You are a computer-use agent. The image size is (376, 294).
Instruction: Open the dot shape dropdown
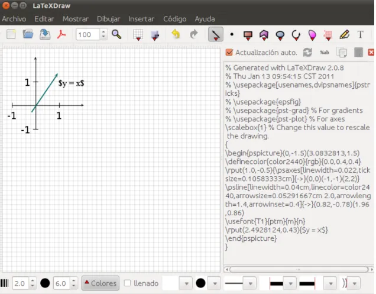pyautogui.click(x=215, y=283)
